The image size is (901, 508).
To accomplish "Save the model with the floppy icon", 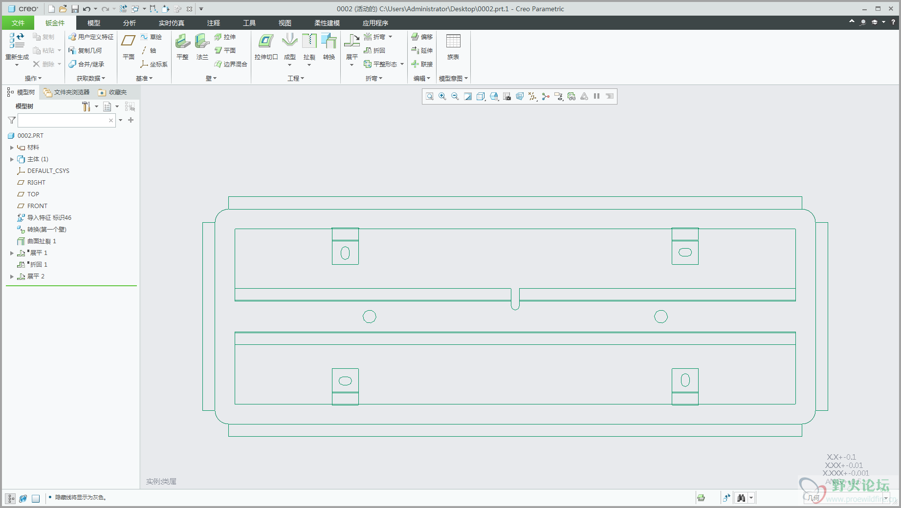I will click(x=75, y=9).
